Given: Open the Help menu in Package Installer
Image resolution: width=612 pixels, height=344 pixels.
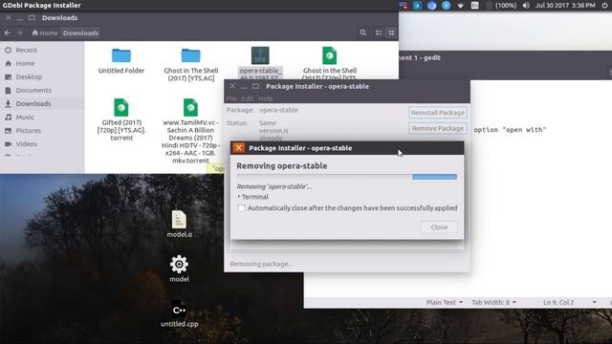Looking at the screenshot, I should [x=265, y=98].
